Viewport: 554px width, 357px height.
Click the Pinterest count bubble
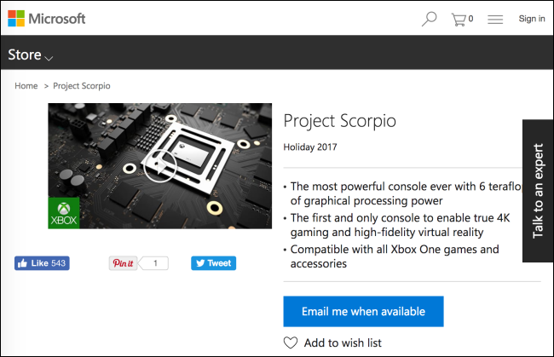154,263
